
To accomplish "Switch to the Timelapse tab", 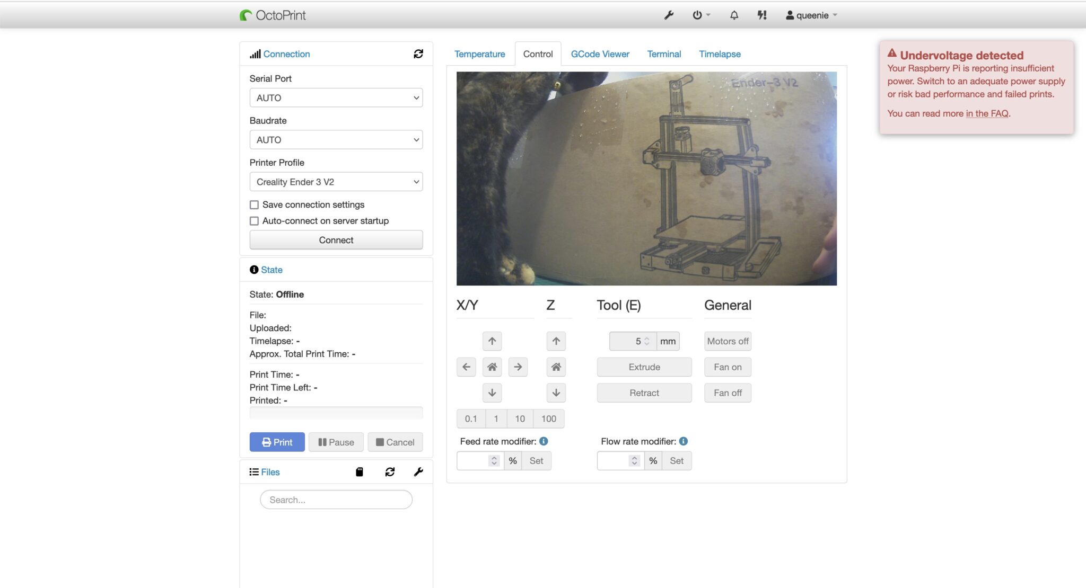I will pos(720,54).
